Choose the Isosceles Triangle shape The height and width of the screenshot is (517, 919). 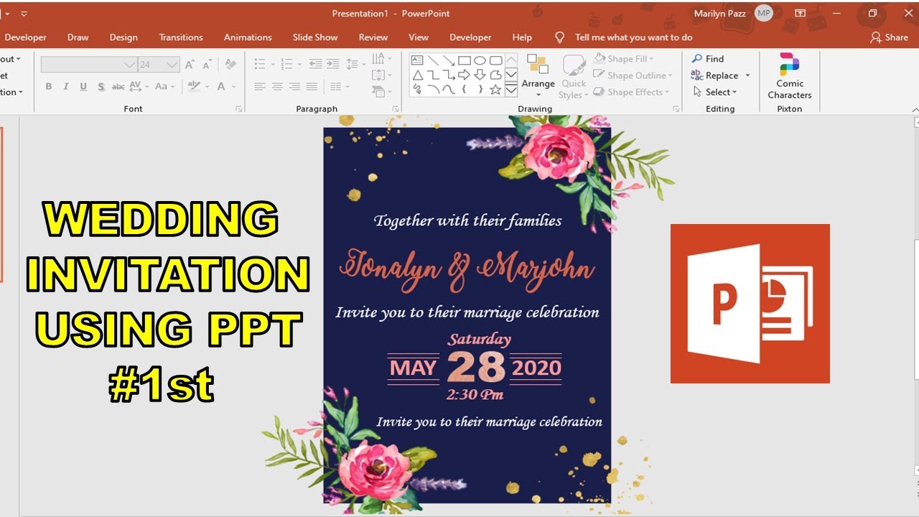(x=418, y=75)
